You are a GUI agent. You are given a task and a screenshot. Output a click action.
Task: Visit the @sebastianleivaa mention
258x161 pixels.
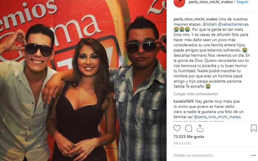pos(233,24)
